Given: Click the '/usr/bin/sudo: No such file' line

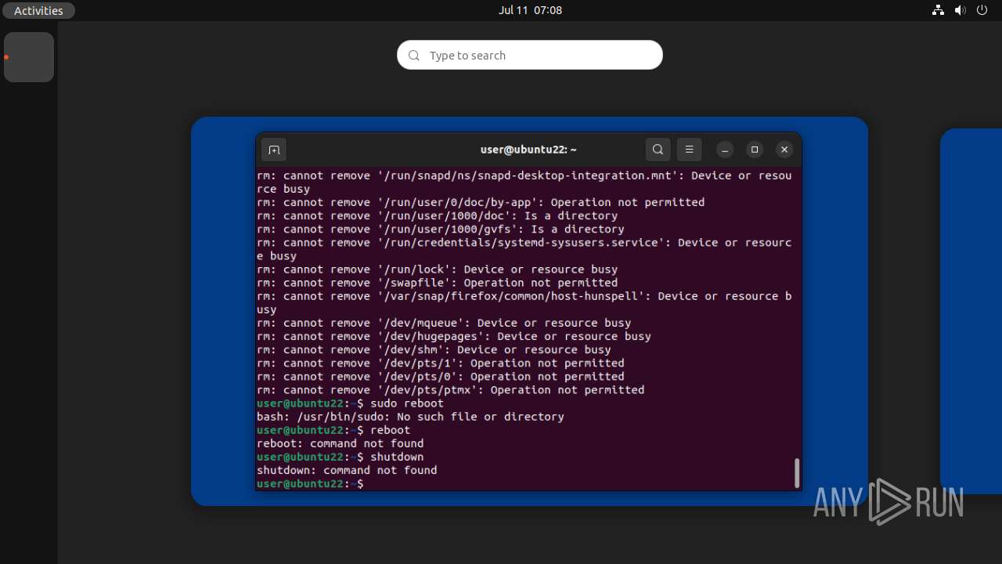Looking at the screenshot, I should pos(410,417).
